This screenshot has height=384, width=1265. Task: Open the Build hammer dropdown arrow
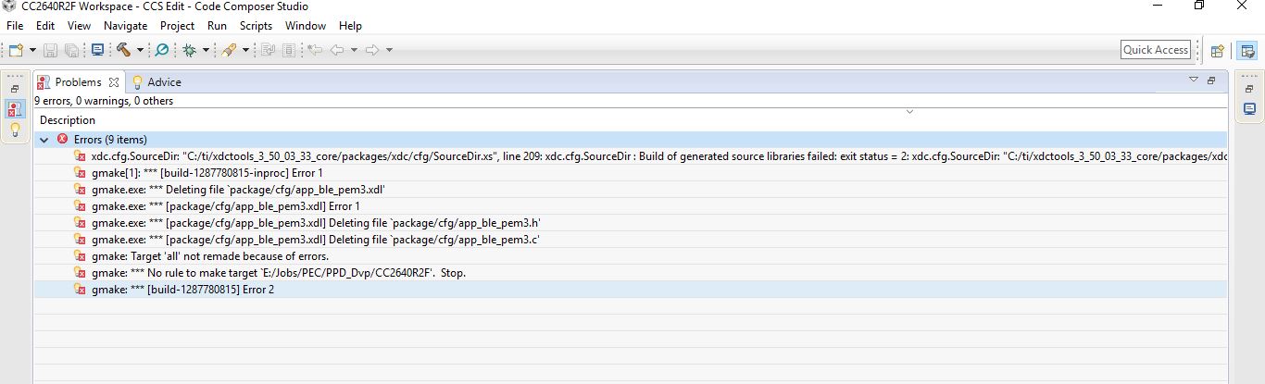click(x=140, y=50)
